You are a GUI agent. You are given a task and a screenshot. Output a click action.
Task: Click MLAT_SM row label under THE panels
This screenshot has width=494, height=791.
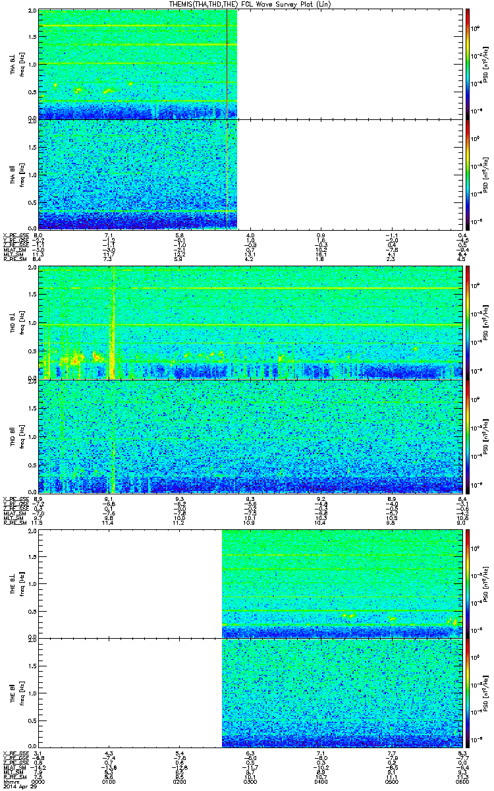(x=13, y=768)
